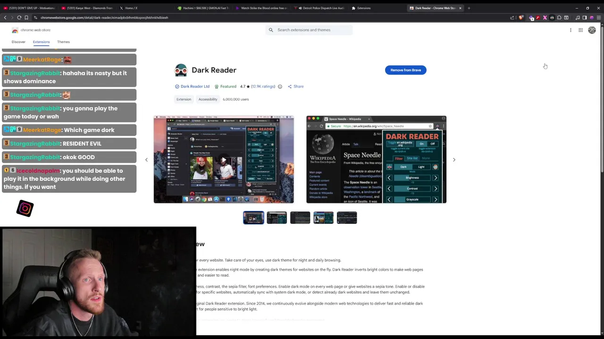Show the previous screenshot in carousel
Viewport: 604px width, 339px height.
pos(146,160)
